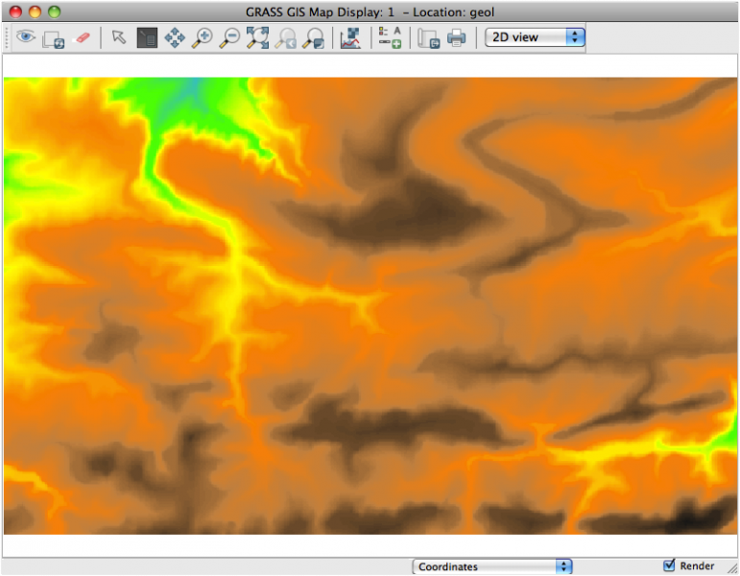Return to previous zoom icon
The height and width of the screenshot is (576, 740).
pyautogui.click(x=285, y=38)
